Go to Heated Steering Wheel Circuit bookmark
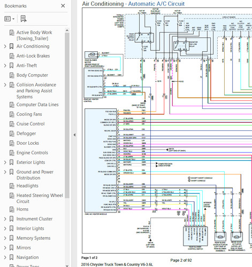Viewport: 252px width, 267px height. (x=40, y=199)
